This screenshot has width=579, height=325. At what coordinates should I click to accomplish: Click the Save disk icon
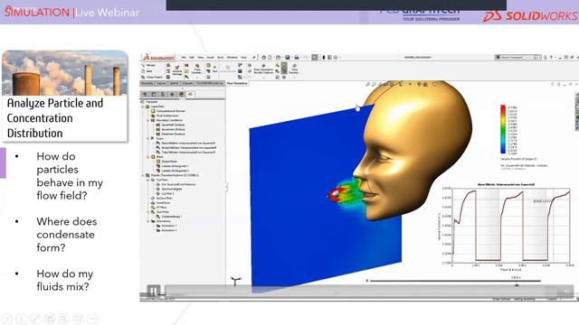[x=288, y=58]
